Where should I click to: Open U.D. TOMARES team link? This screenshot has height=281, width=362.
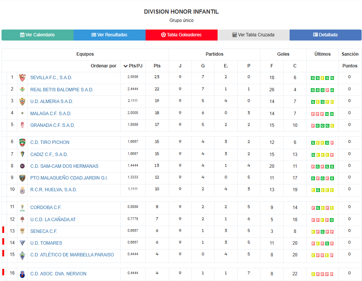46,243
